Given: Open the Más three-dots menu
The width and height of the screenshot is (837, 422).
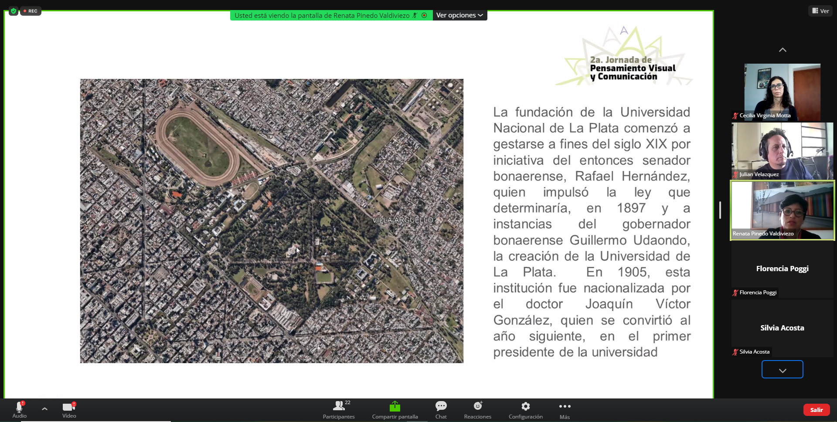Looking at the screenshot, I should tap(565, 410).
